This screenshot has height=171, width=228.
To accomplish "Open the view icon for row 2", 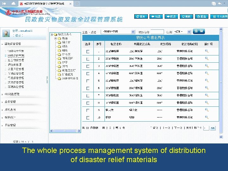I will click(x=206, y=58).
